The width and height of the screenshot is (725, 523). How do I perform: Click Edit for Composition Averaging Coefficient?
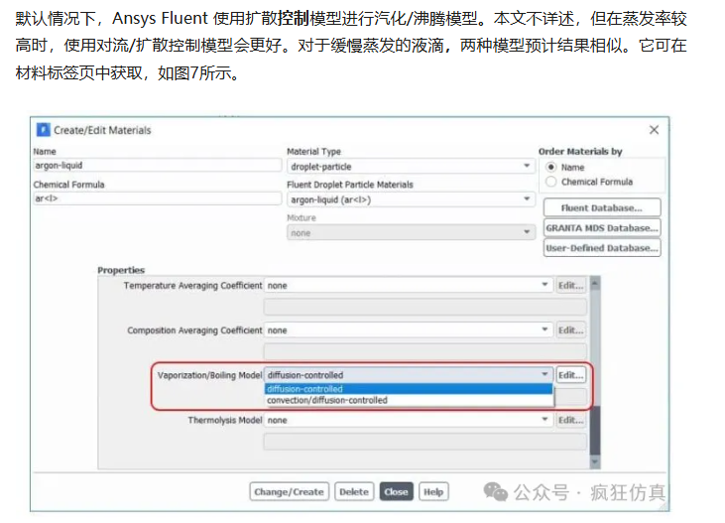click(x=570, y=330)
